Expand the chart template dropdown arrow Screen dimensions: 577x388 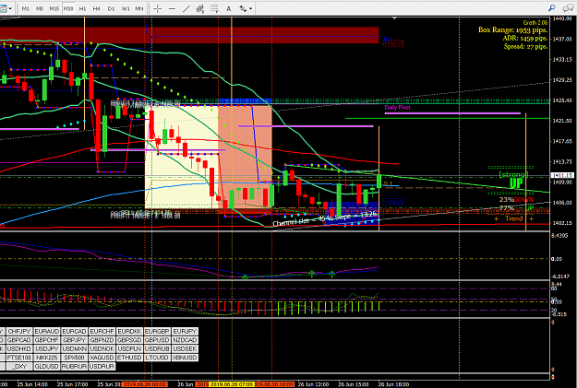[10, 8]
